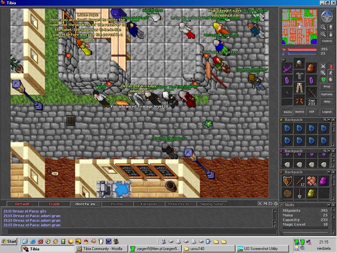Open the VIP list
This screenshot has width=337, height=253.
311,112
